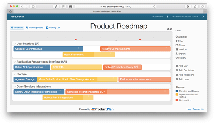Open new Safari tab plus button
This screenshot has width=214, height=123.
pyautogui.click(x=205, y=11)
